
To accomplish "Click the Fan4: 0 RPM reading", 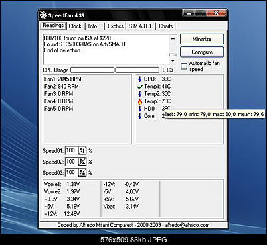I will pos(58,101).
